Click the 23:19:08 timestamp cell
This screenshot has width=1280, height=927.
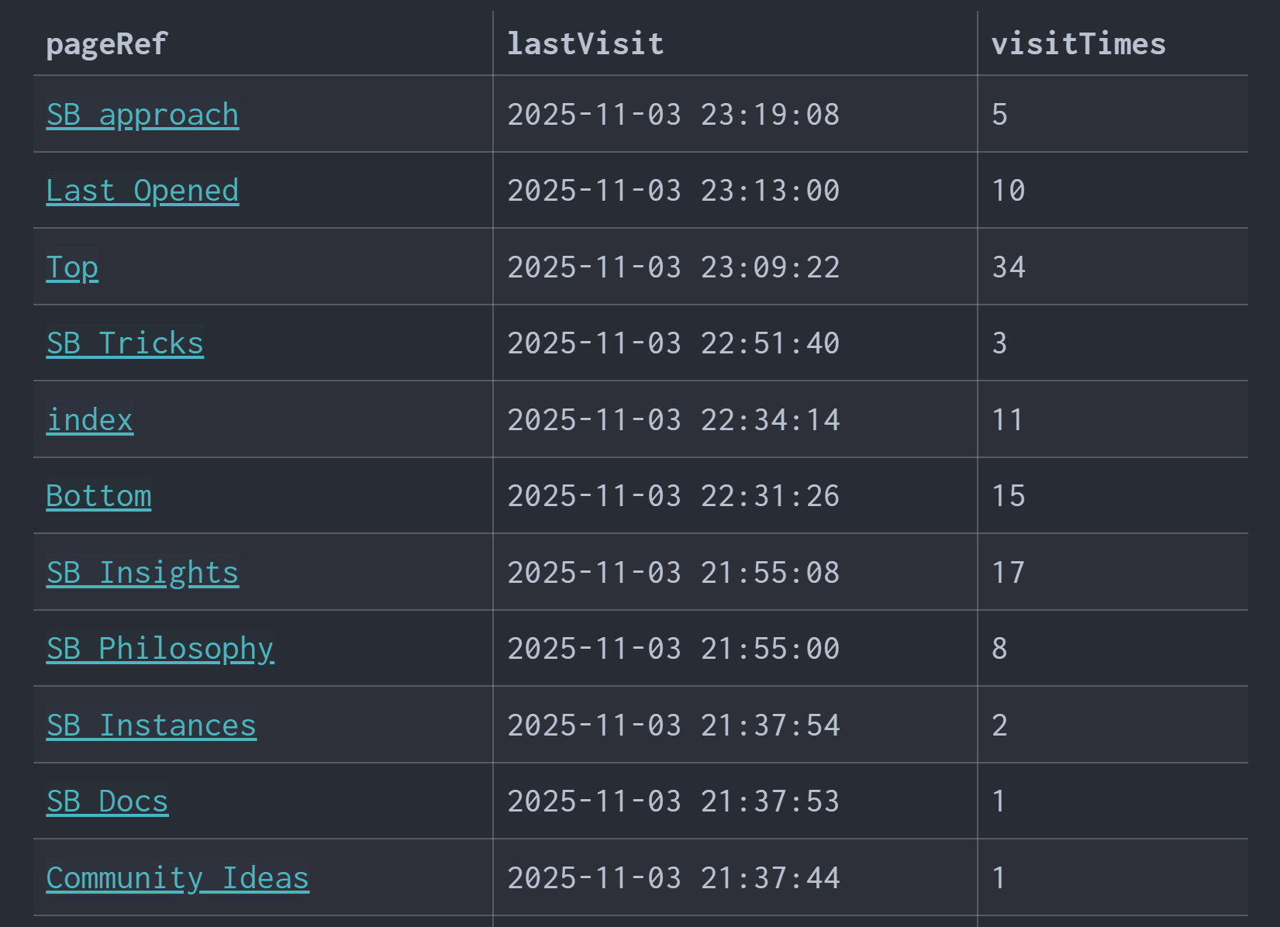673,115
